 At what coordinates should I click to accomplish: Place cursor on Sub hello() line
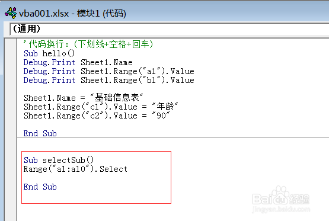(x=49, y=53)
